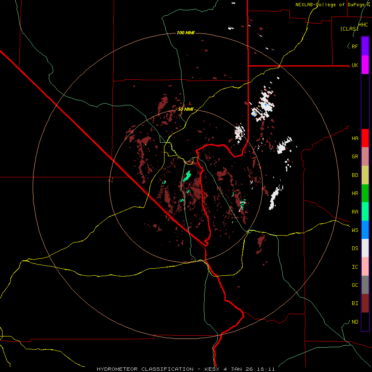
Task: Click the "BD" legend label
Action: pyautogui.click(x=355, y=175)
